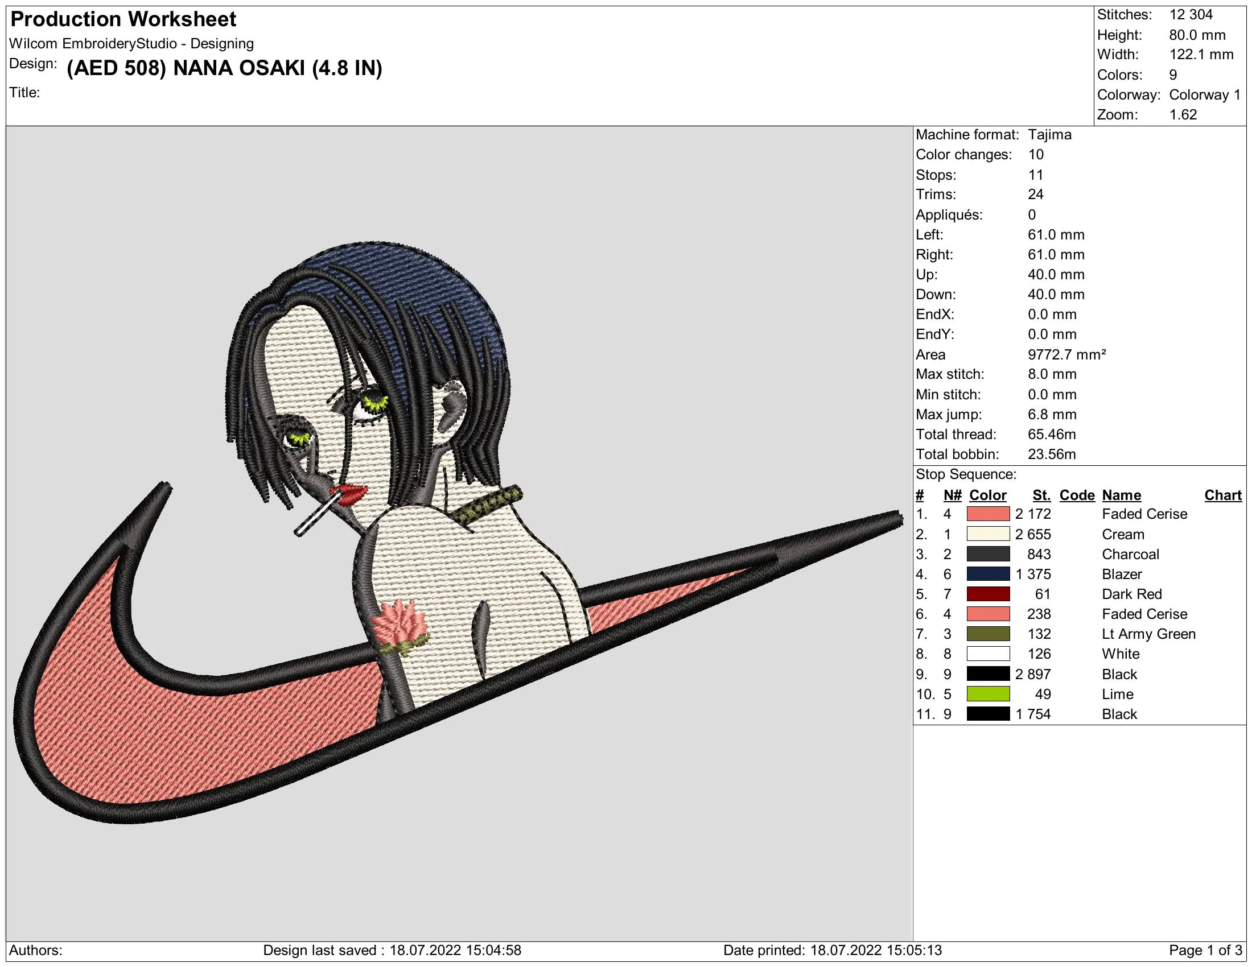Image resolution: width=1252 pixels, height=967 pixels.
Task: Click the 'Blazer' color name
Action: [1121, 574]
